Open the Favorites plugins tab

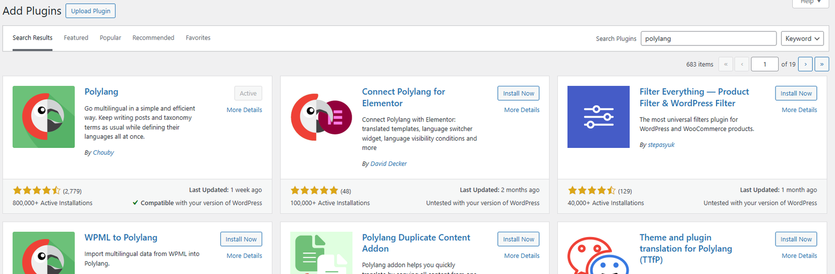198,38
